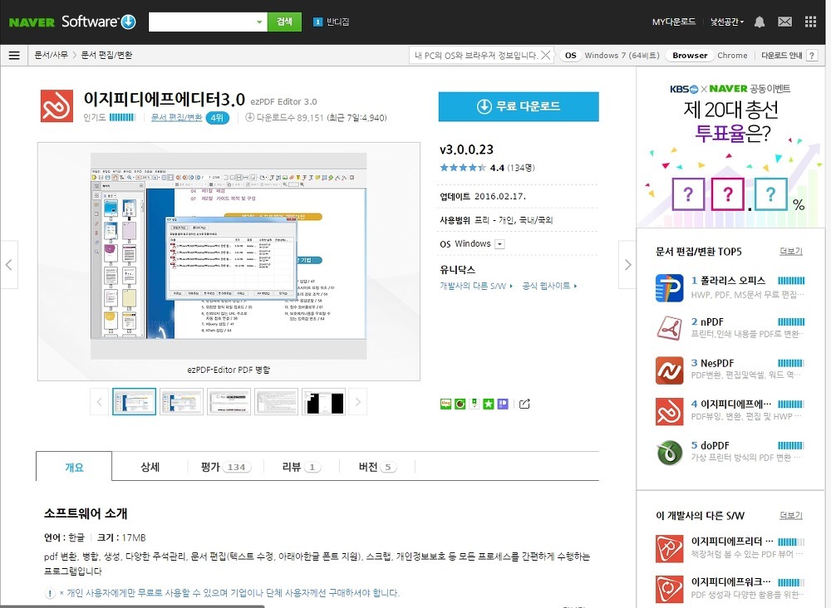
Task: Click the 다운로드 안내 link
Action: 782,55
